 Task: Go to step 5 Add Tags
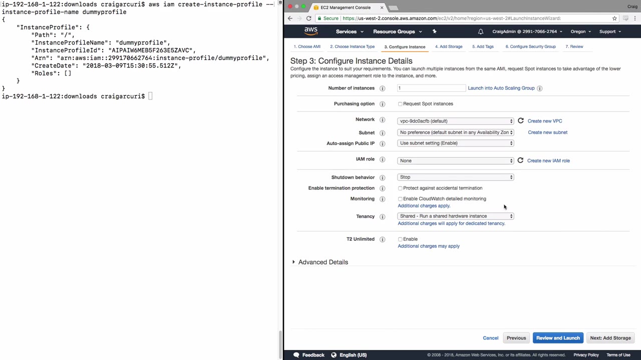[483, 46]
